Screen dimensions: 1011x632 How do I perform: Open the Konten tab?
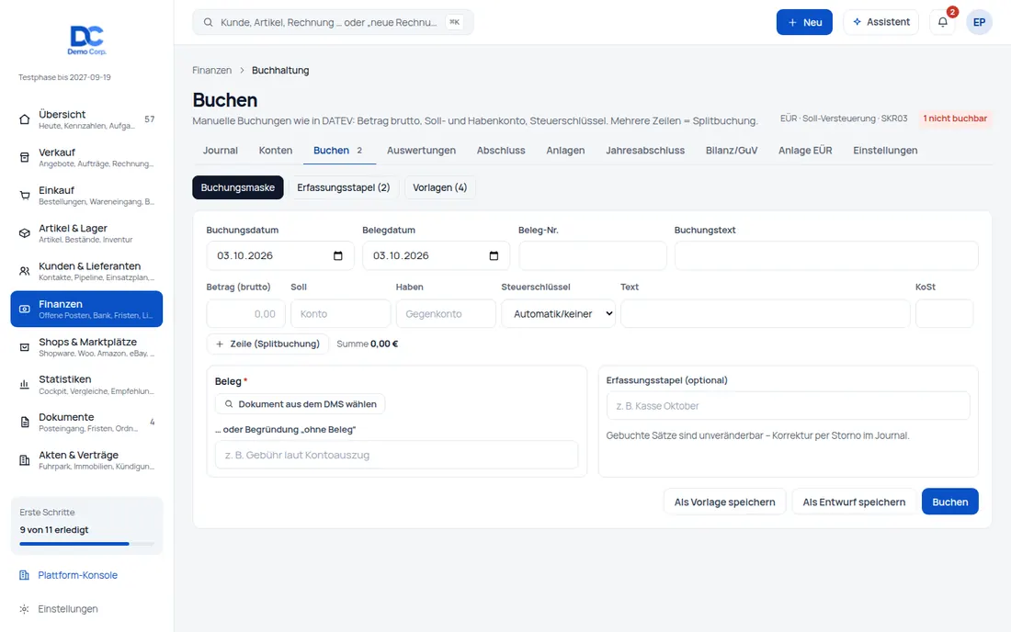click(x=276, y=150)
